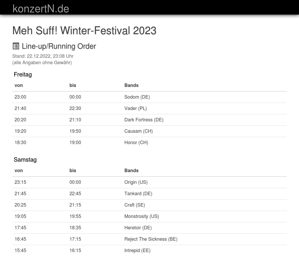Click Reject The Sickness (BE) entry

[x=151, y=239]
